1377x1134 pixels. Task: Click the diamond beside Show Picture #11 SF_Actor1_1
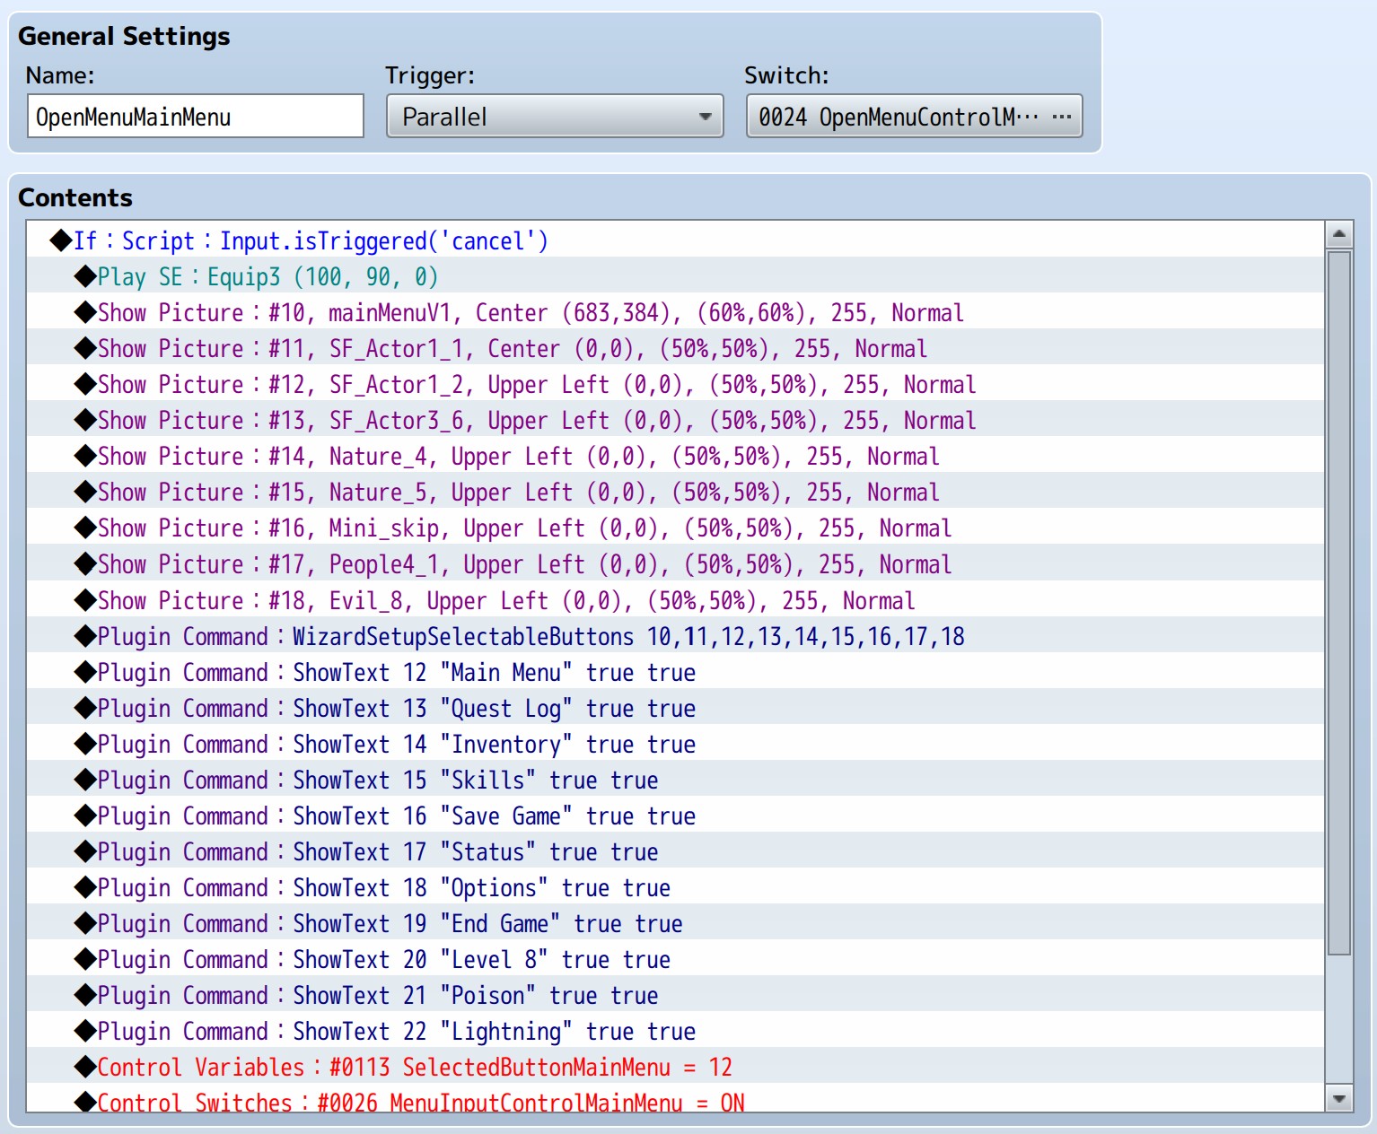(85, 349)
